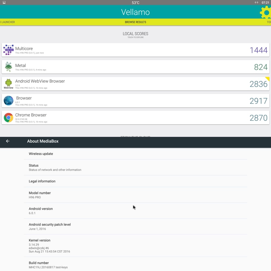Click the 53°C temperature readout
This screenshot has width=271, height=271.
(135, 3)
